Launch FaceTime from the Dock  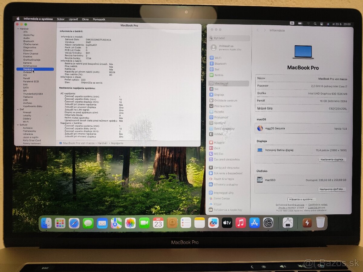(x=144, y=223)
